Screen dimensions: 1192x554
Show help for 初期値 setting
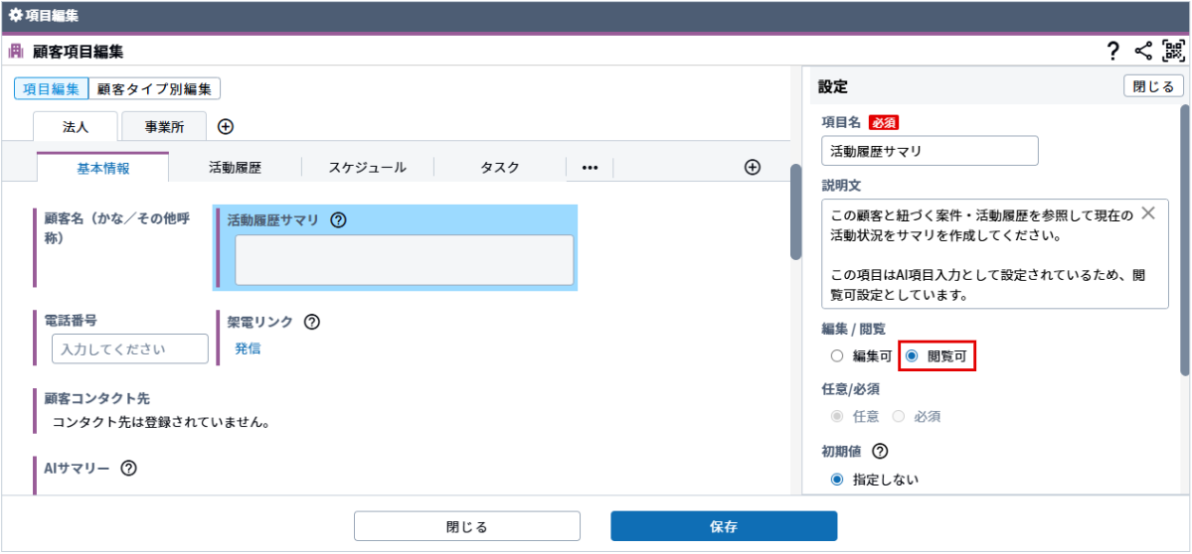[x=880, y=451]
